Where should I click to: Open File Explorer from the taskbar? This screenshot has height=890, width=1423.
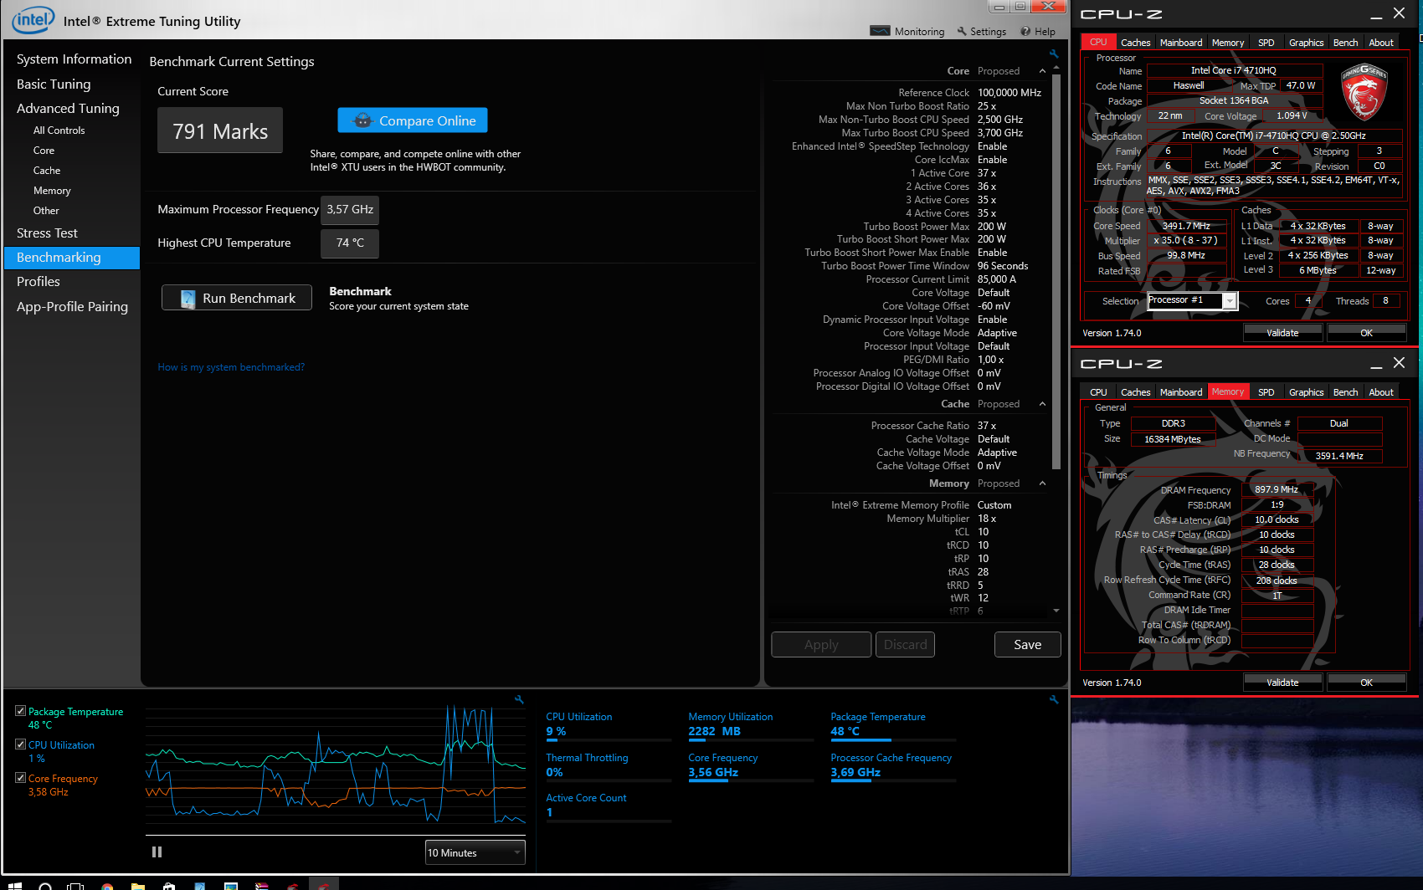(x=138, y=886)
